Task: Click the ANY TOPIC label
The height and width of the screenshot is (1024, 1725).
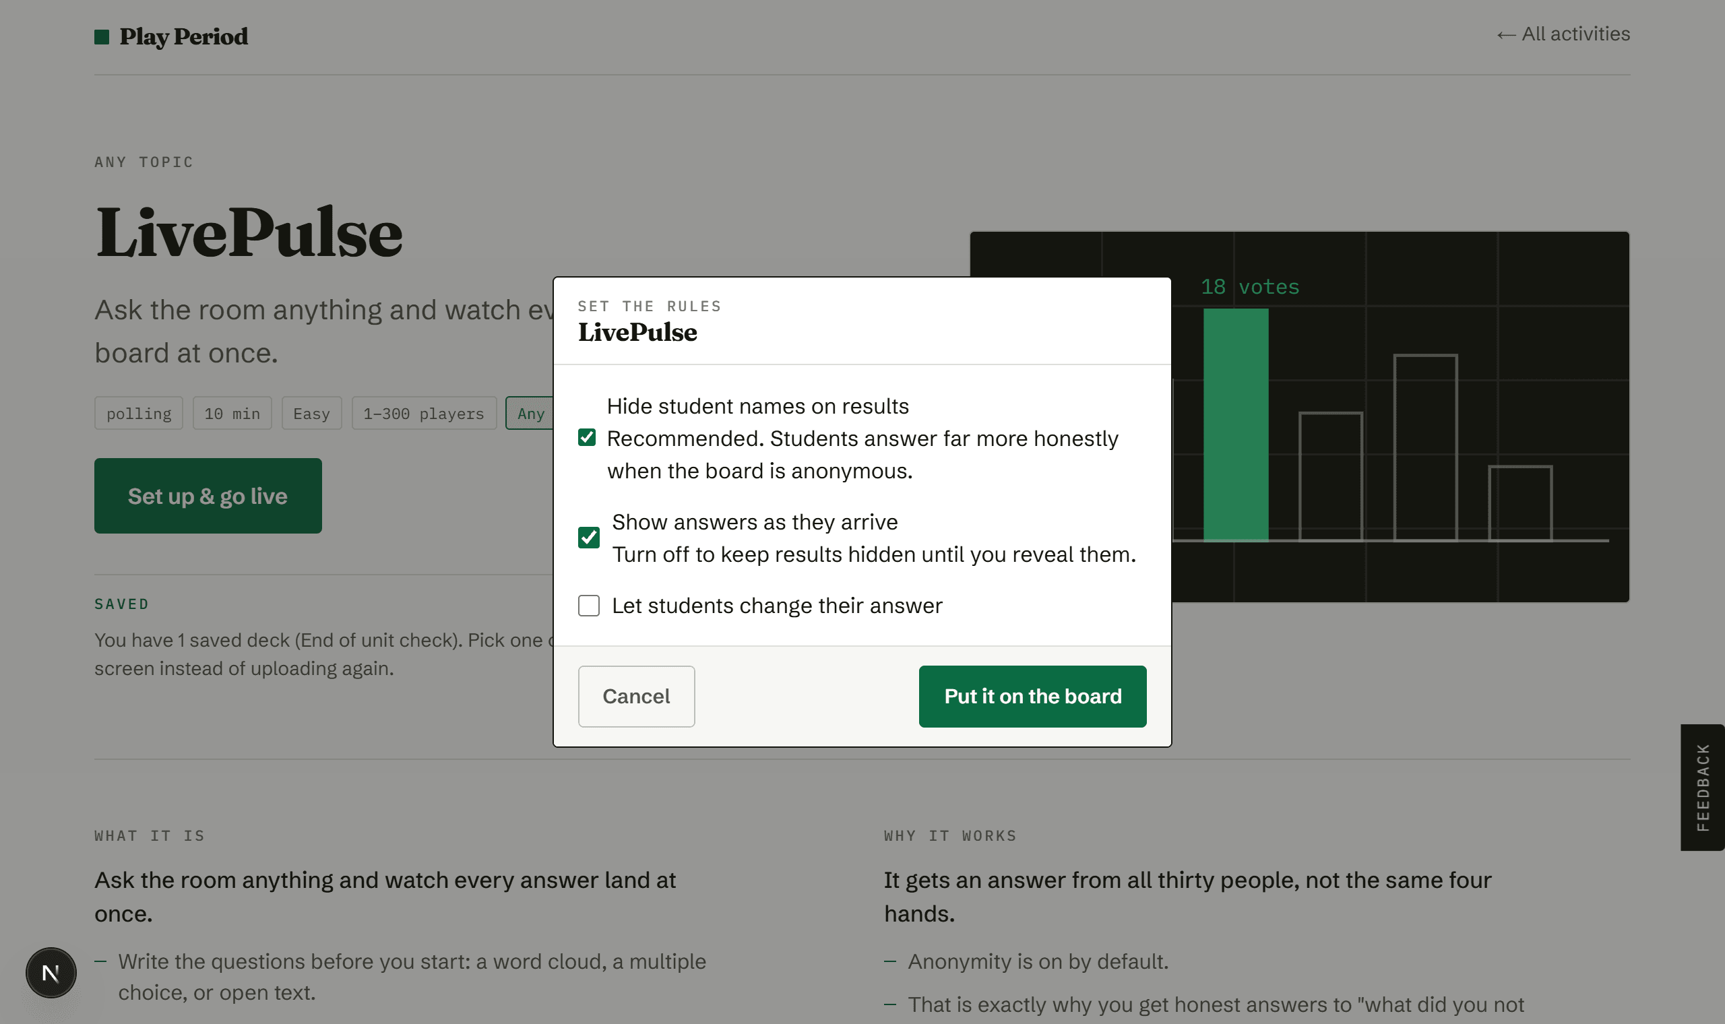Action: pos(144,162)
